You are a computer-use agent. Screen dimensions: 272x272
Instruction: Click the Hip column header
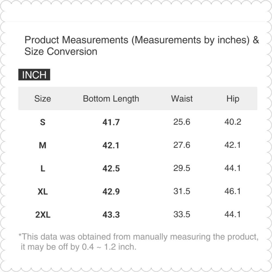pos(233,99)
